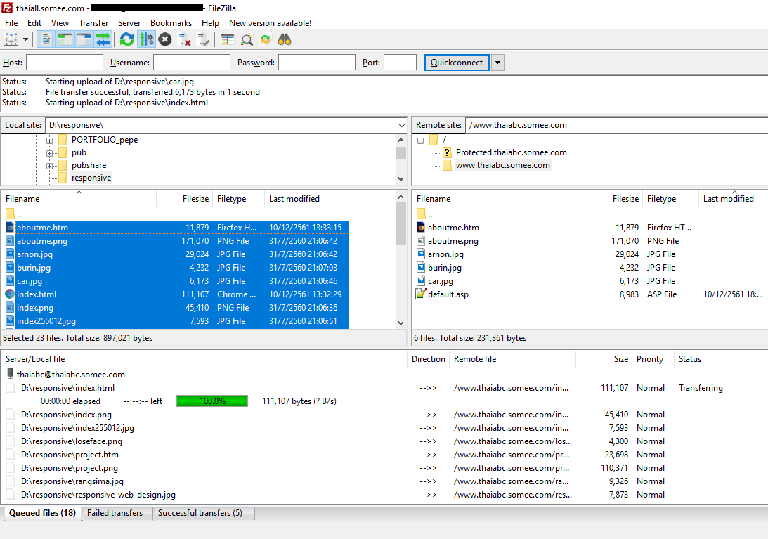Open the Quickconnect history dropdown arrow
This screenshot has width=768, height=539.
[497, 63]
